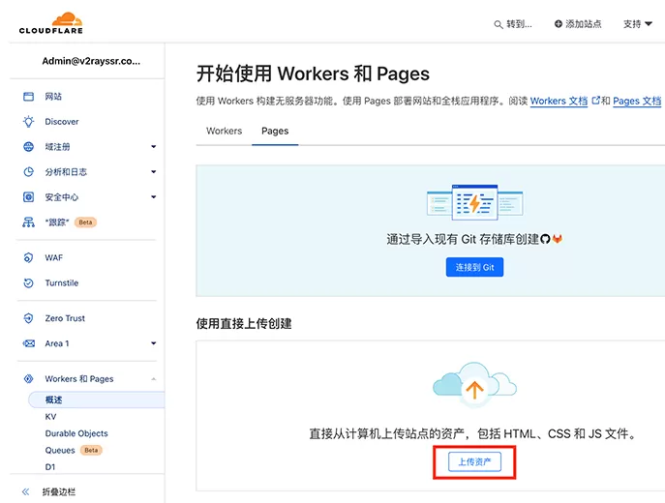This screenshot has width=665, height=503.
Task: Click heading 开始使用 Workers 和 Pages
Action: click(x=313, y=74)
